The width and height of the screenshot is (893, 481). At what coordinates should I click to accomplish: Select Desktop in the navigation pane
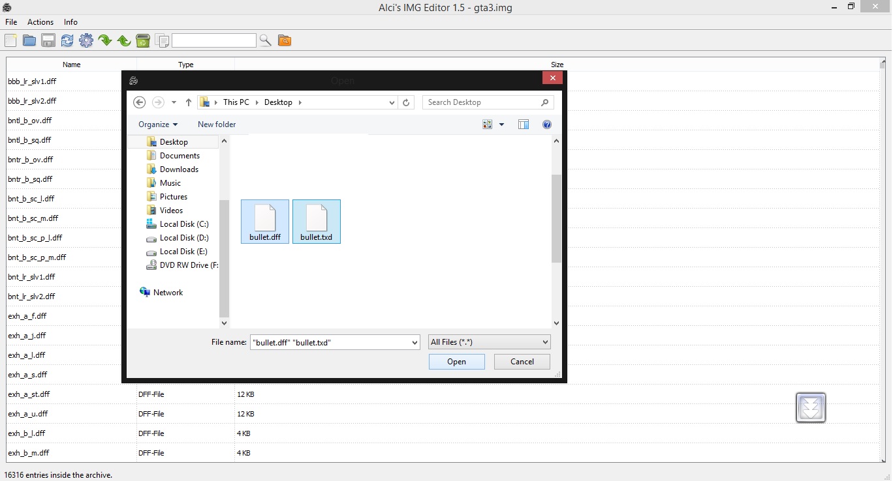coord(174,142)
